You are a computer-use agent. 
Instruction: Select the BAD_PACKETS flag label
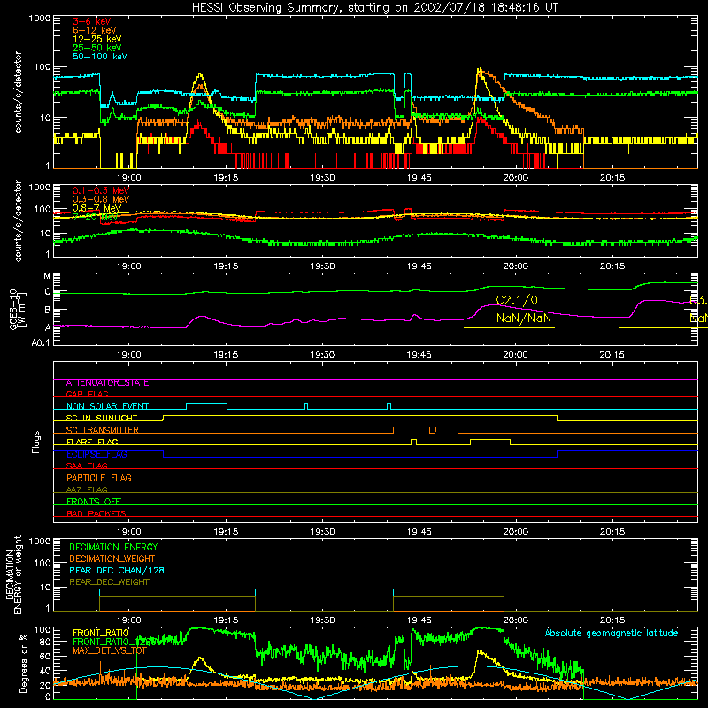[96, 513]
